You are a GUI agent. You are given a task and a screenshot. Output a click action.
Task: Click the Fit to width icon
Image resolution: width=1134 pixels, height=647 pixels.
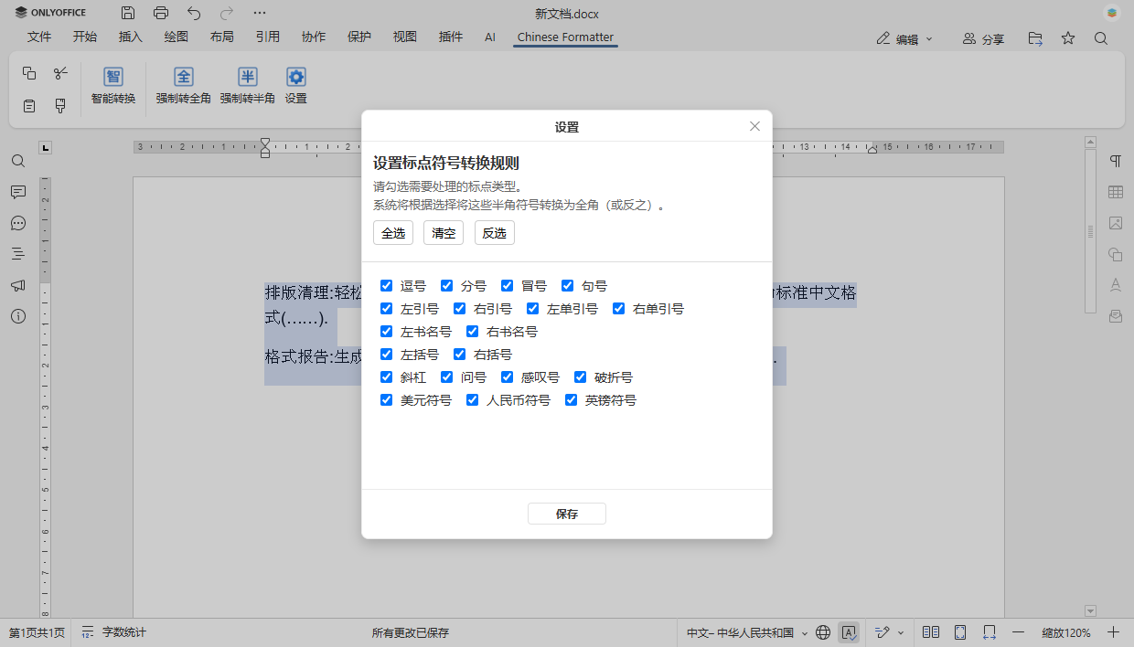pyautogui.click(x=990, y=632)
